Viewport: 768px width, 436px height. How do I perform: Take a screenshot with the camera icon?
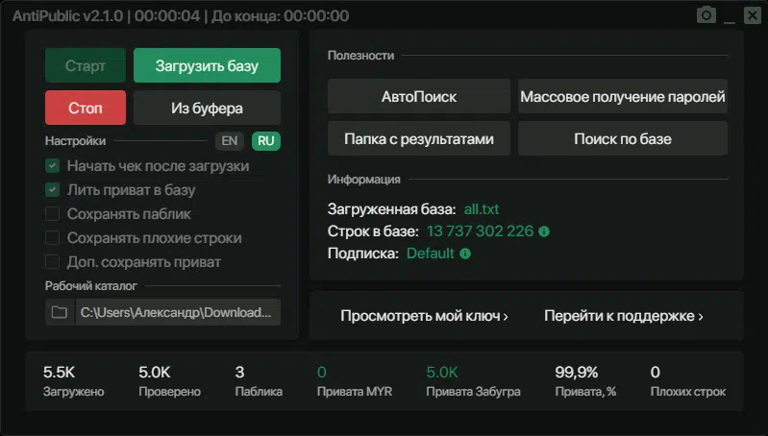tap(706, 15)
